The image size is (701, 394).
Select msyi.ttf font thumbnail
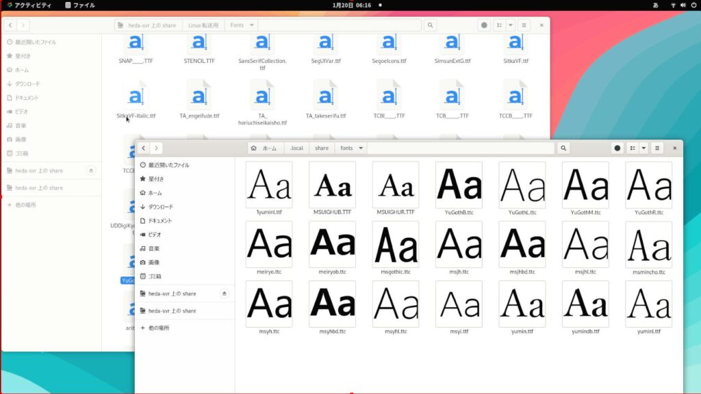pyautogui.click(x=459, y=304)
